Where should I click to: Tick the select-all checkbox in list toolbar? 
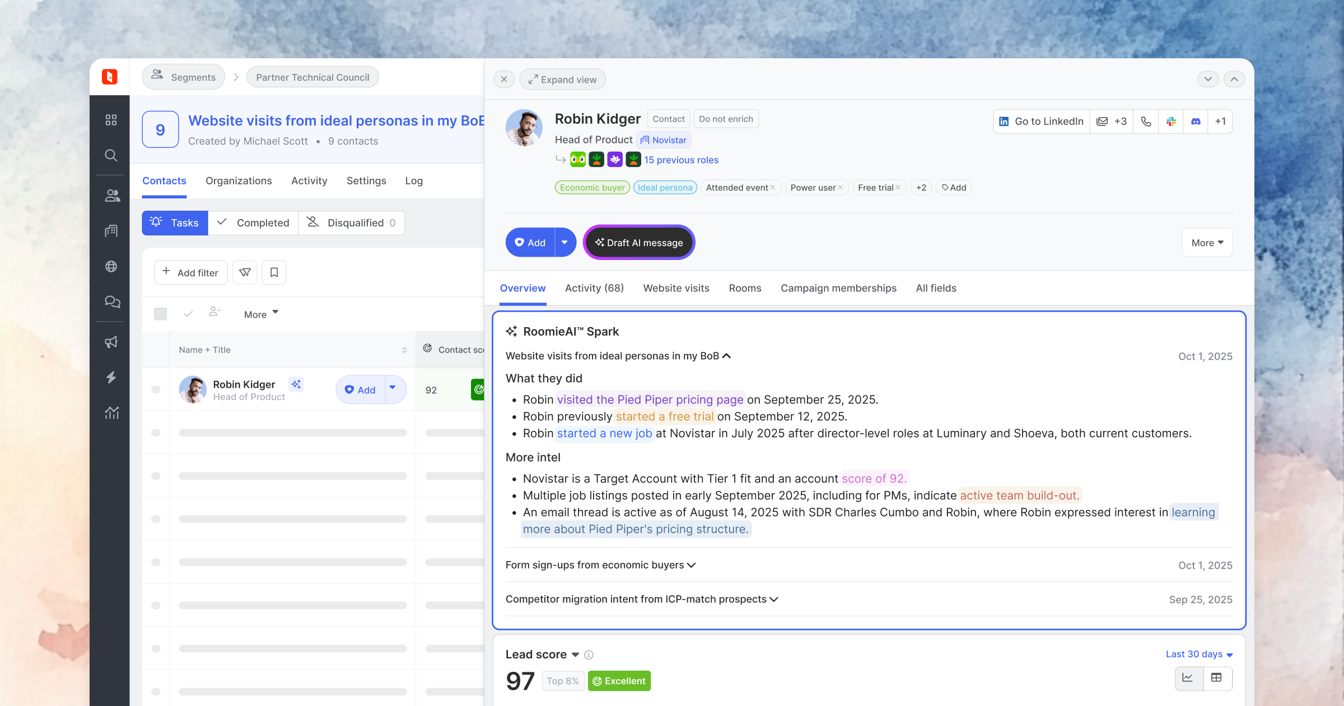tap(161, 314)
